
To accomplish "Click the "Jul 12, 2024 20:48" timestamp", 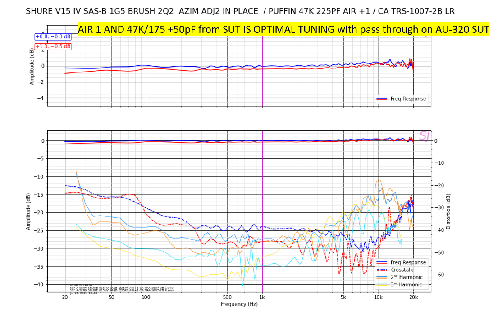I will (x=83, y=293).
